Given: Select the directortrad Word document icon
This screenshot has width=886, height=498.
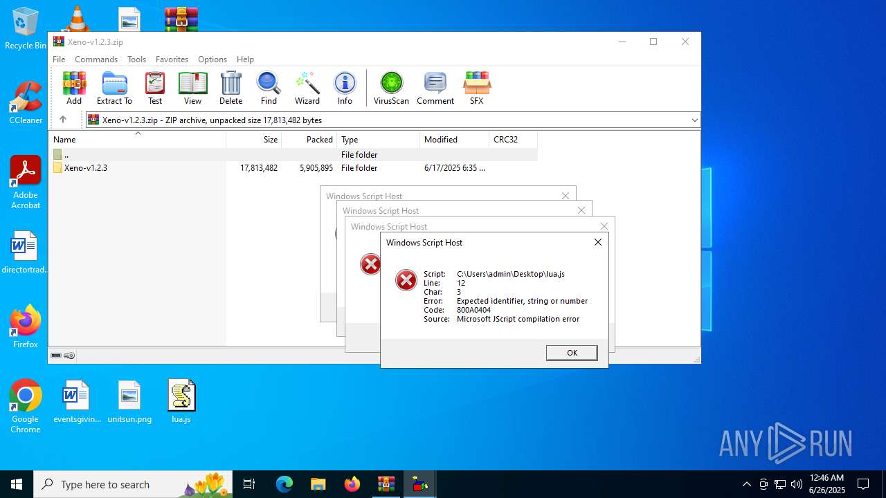Looking at the screenshot, I should click(24, 252).
